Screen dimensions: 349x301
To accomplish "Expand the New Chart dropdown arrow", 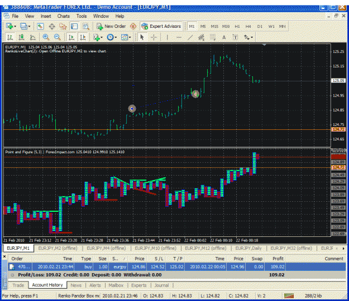I will [15, 26].
